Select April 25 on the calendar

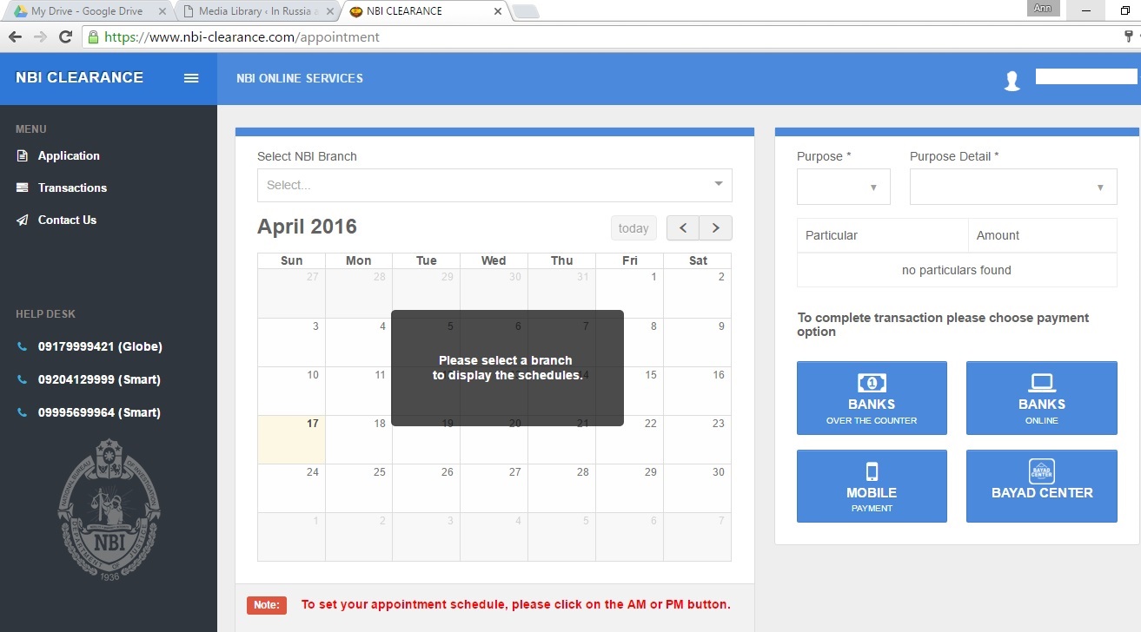[359, 488]
